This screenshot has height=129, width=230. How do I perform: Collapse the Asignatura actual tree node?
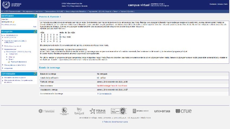(x=3, y=49)
